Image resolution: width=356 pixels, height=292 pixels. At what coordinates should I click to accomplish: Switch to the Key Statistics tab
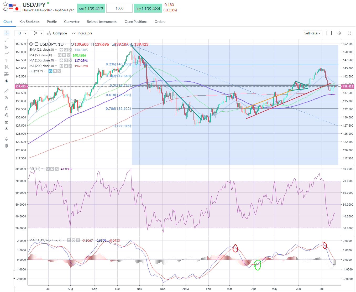point(29,22)
